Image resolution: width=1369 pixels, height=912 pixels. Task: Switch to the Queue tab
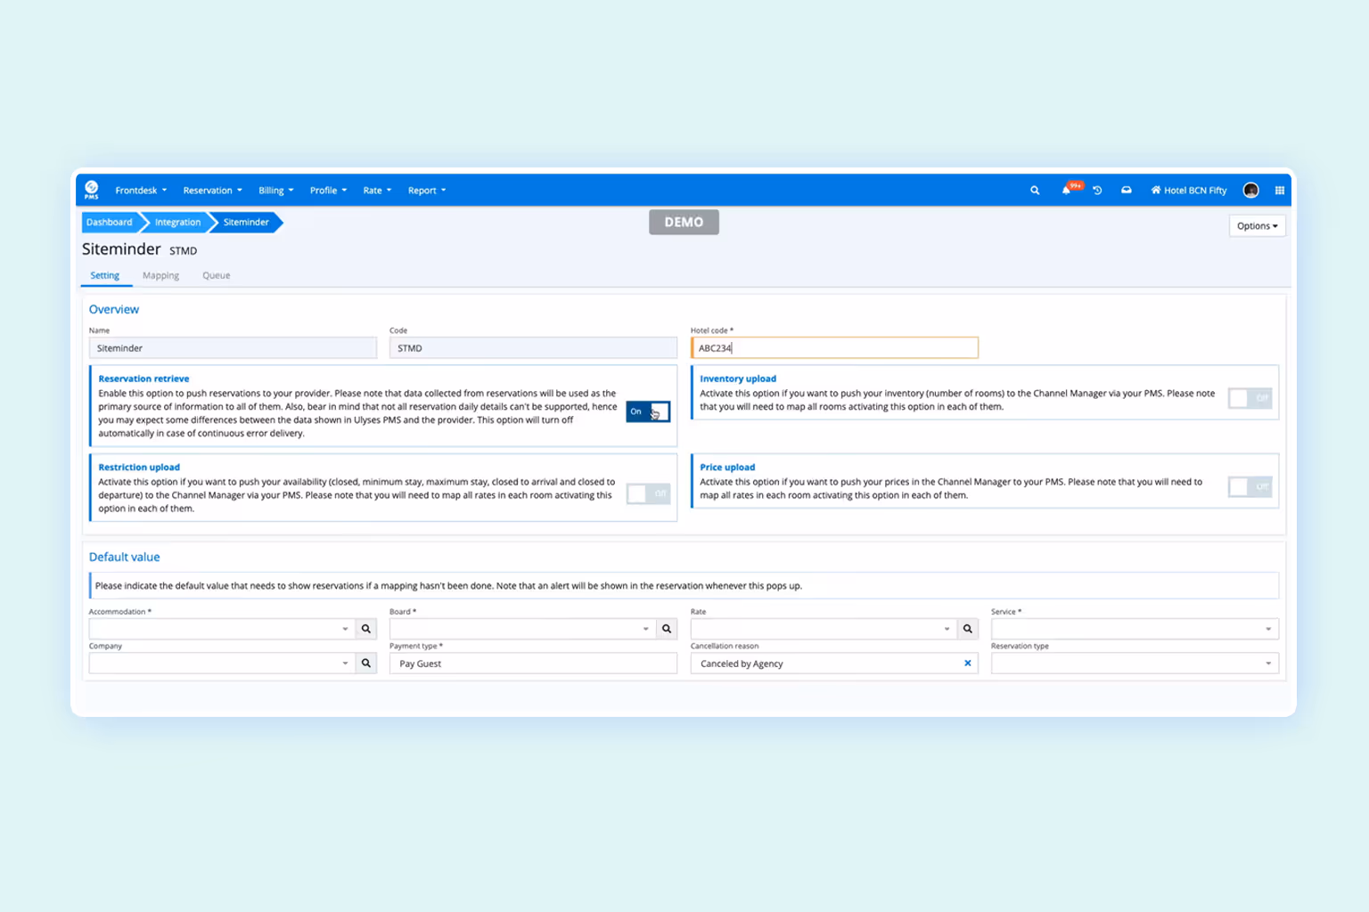click(x=216, y=276)
